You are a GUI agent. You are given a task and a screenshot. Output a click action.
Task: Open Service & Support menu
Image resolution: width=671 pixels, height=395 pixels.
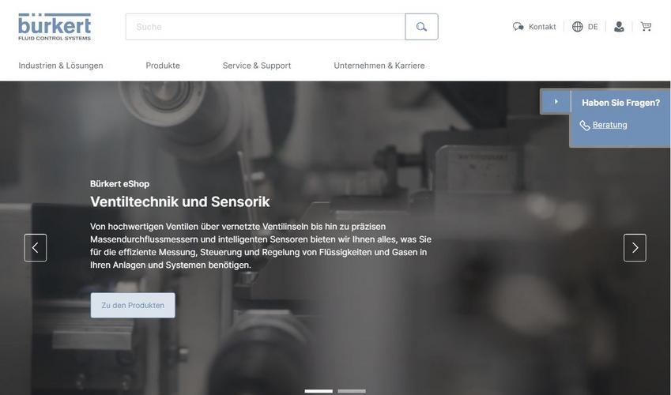pyautogui.click(x=257, y=66)
